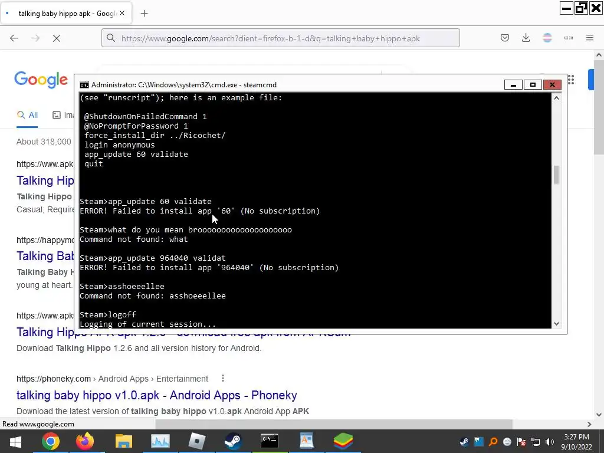
Task: Click the round gray tray icon
Action: click(x=507, y=442)
